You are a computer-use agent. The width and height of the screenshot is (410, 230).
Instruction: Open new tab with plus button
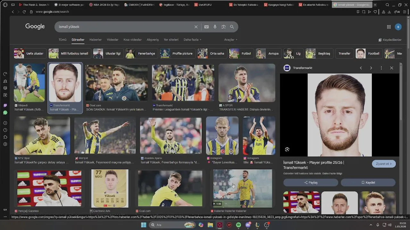[x=375, y=5]
